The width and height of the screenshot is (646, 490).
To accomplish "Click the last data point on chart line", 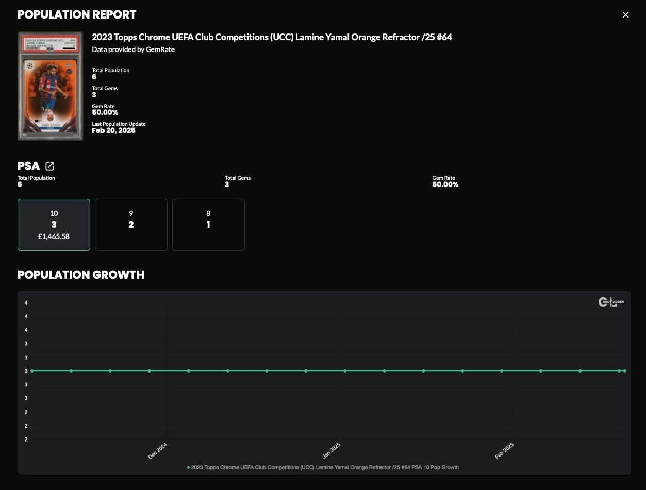I will [624, 371].
